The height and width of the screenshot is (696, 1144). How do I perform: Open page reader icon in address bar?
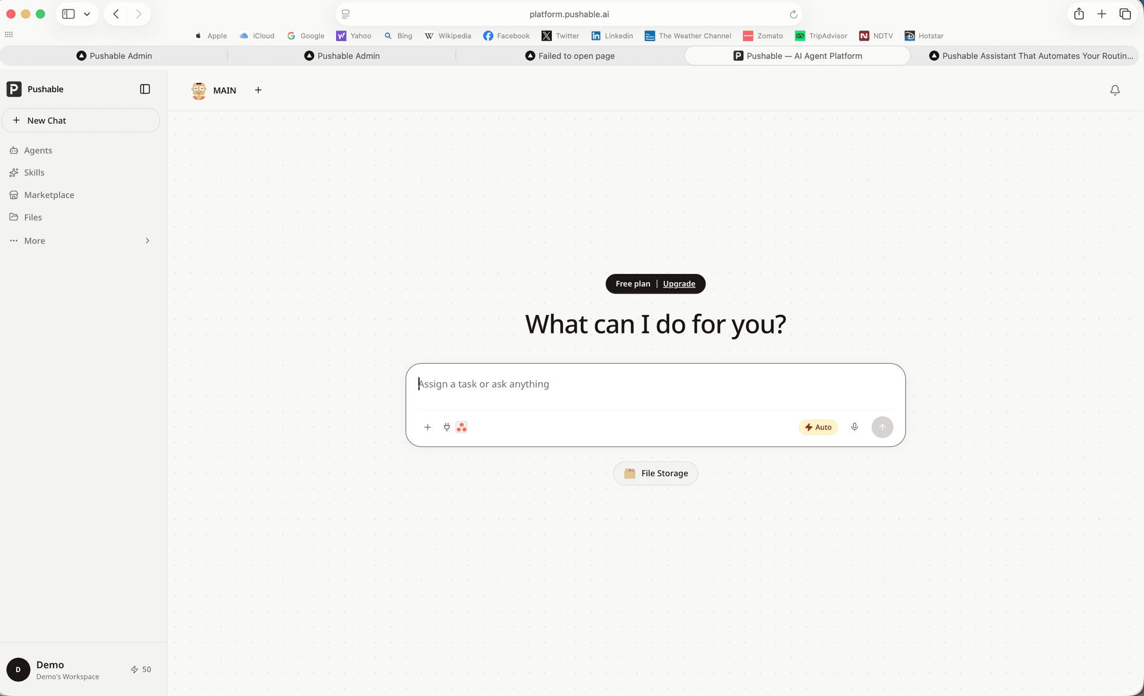(x=346, y=14)
